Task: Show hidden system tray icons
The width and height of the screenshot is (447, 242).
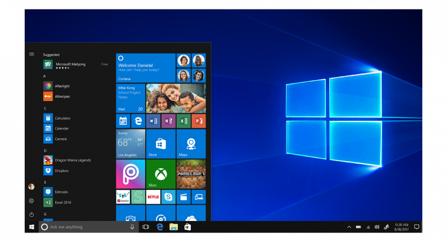Action: (x=349, y=227)
